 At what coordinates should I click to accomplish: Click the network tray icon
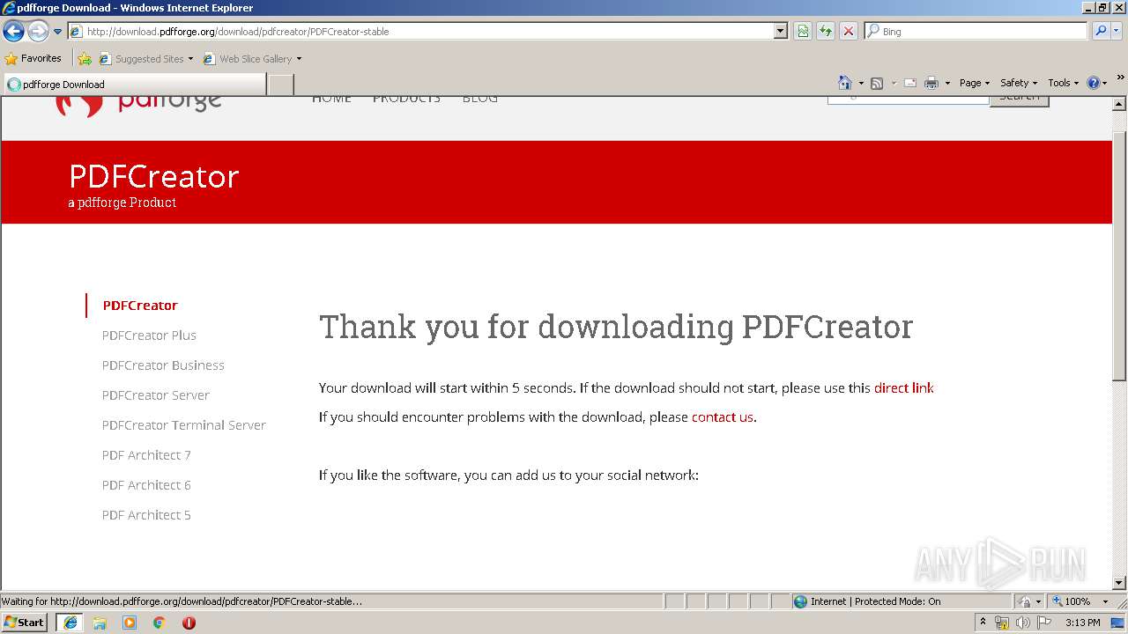point(1002,623)
